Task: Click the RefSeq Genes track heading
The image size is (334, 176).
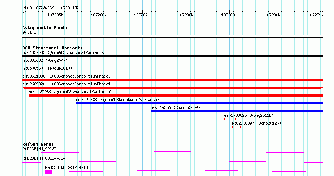Action: (38, 144)
